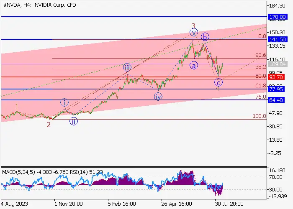Image resolution: width=293 pixels, height=209 pixels.
Task: Click the 50.0 Fibonacci level label
Action: 261,76
